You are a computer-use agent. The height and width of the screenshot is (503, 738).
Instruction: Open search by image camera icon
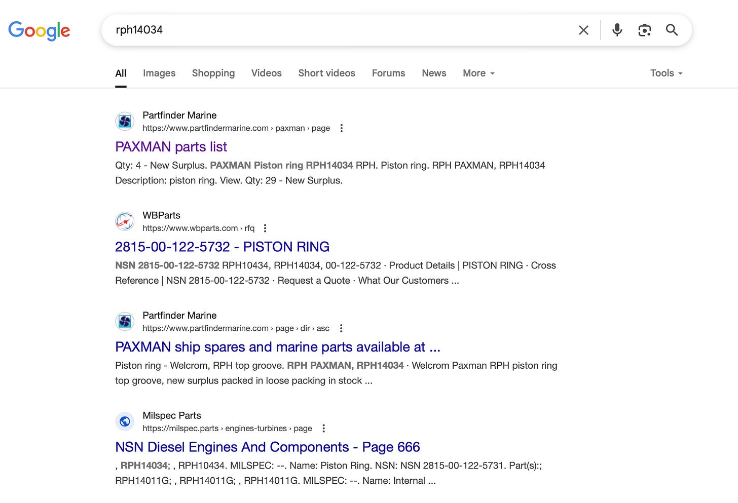point(644,30)
